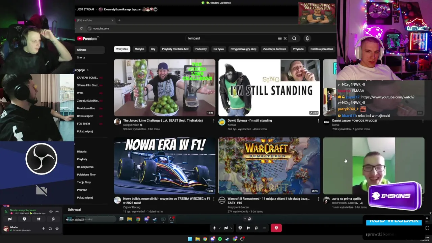Toggle fullscreen for the stream view

427,228
